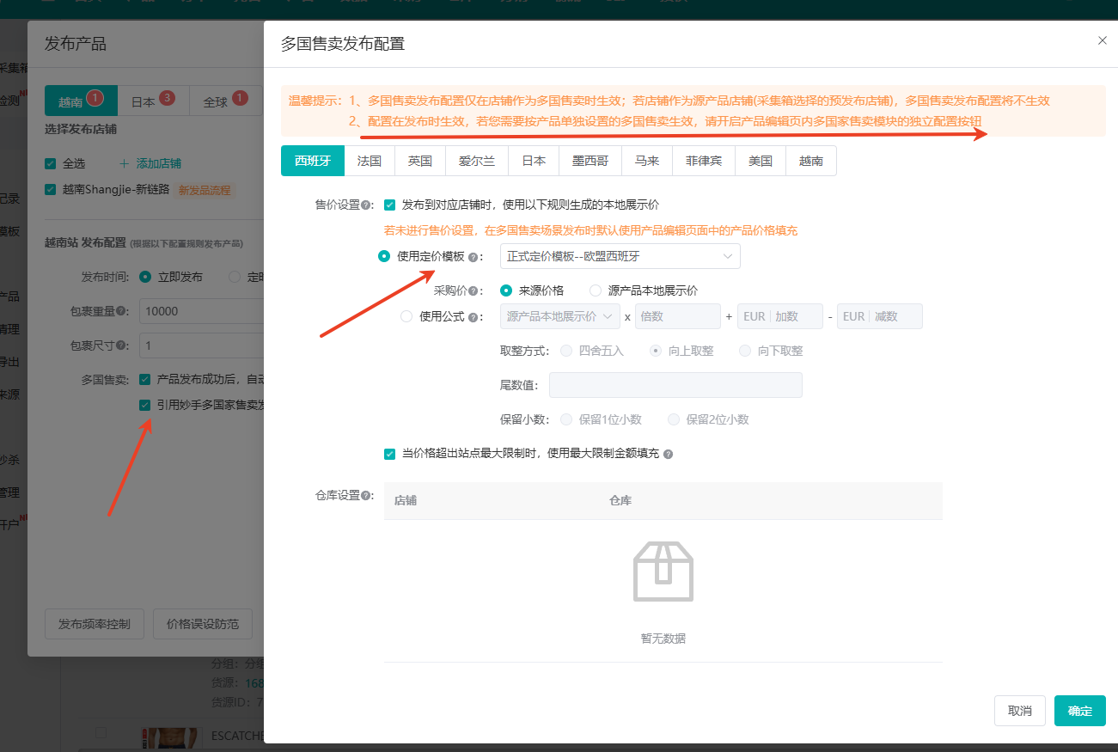The image size is (1118, 752).
Task: Select the 保留2位小数 option
Action: (x=673, y=419)
